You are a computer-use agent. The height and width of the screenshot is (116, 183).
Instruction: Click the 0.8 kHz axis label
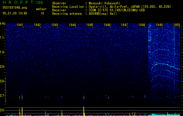(x=3, y=81)
